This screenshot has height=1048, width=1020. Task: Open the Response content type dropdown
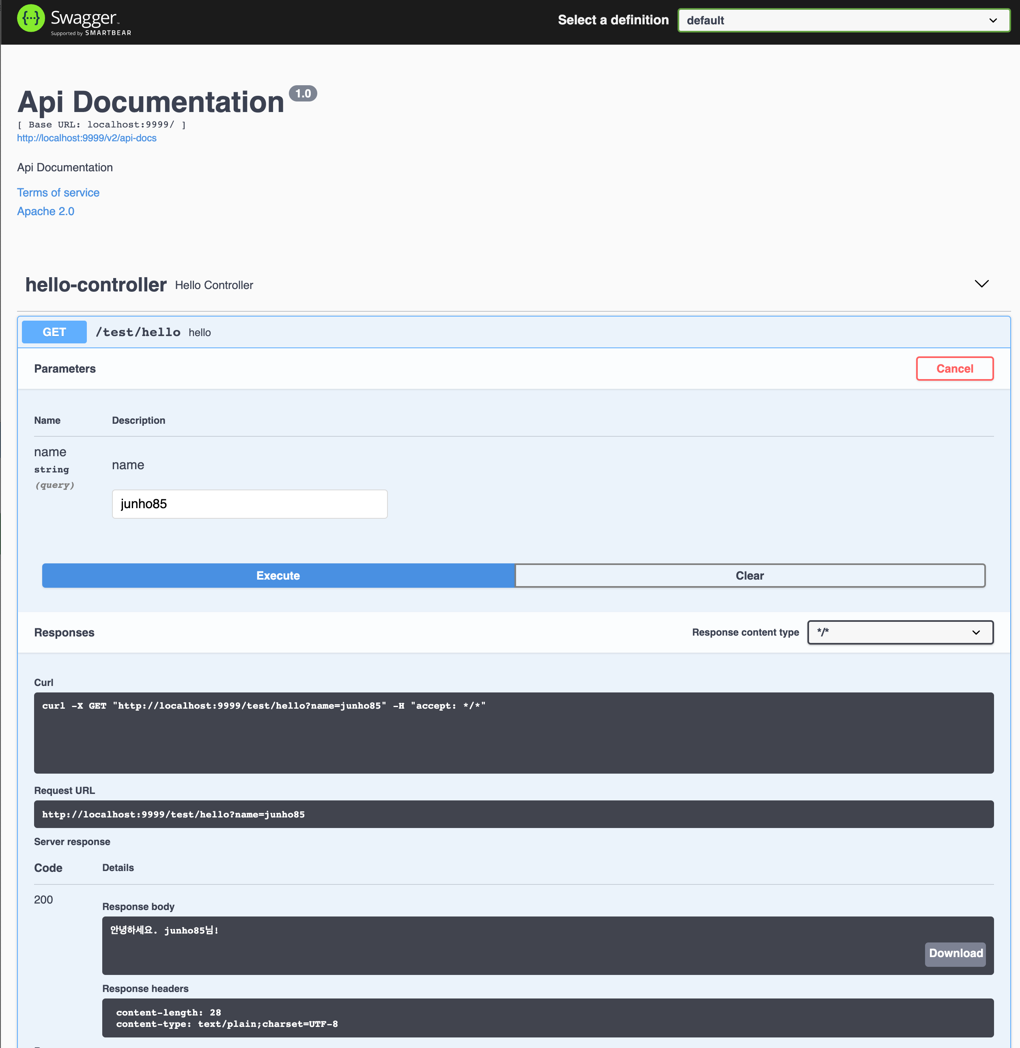coord(899,632)
